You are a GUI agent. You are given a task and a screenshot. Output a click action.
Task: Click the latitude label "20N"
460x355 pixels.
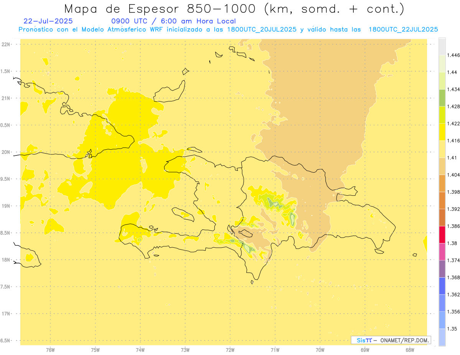click(x=5, y=152)
